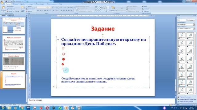Open Yandex browser from the taskbar

tap(73, 108)
